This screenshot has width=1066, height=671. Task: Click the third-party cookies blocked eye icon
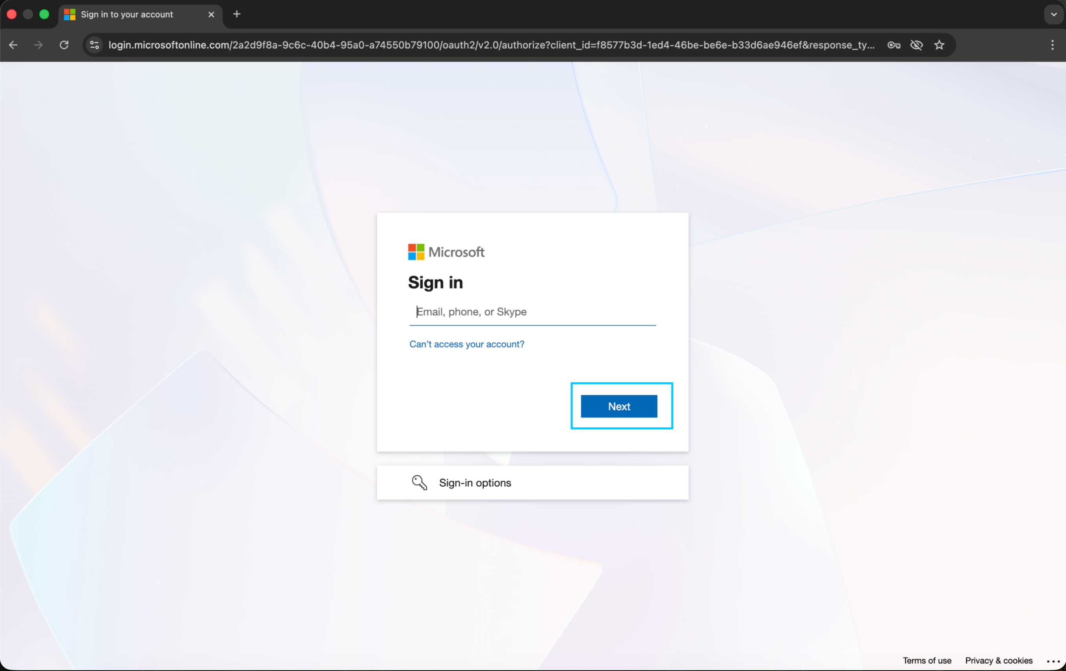[x=916, y=45]
